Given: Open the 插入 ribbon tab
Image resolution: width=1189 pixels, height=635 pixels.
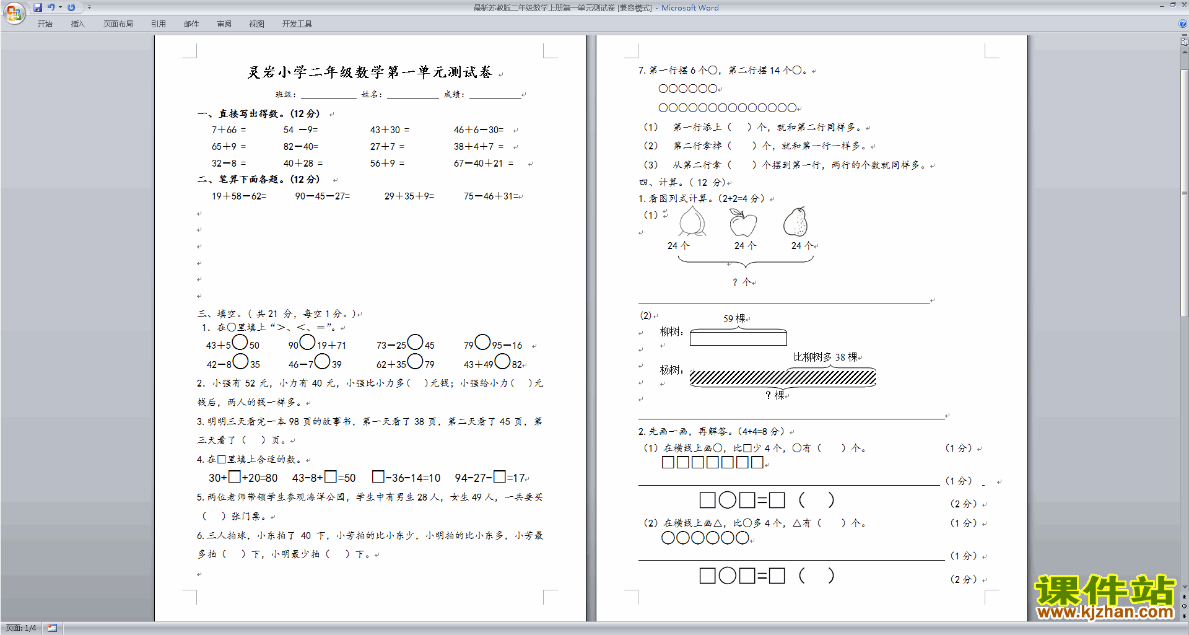Looking at the screenshot, I should (77, 24).
